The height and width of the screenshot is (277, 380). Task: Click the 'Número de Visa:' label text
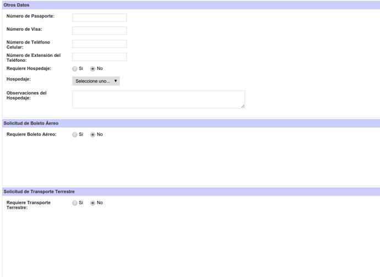point(24,29)
